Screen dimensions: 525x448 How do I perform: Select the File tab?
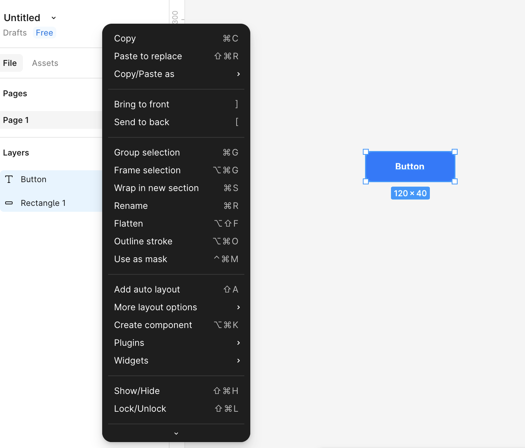pos(10,63)
